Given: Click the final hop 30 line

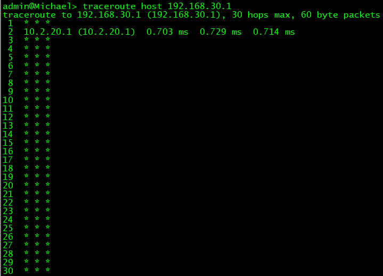Looking at the screenshot, I should [27, 271].
